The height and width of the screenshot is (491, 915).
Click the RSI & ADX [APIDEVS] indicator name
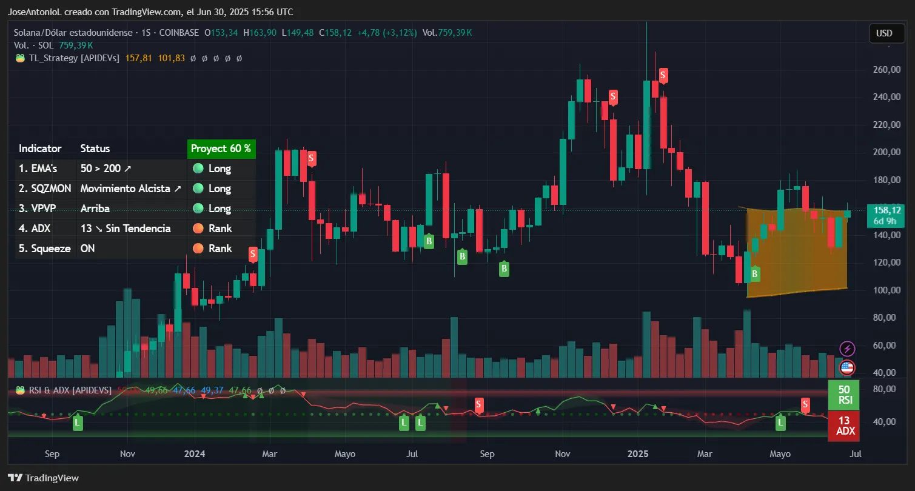point(70,390)
